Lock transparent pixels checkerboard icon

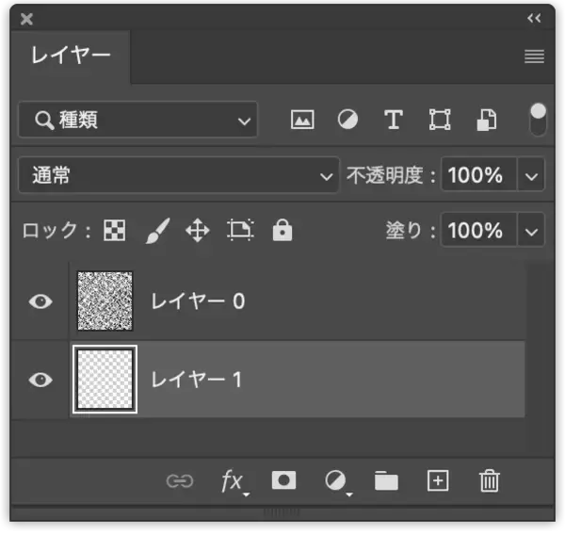(115, 230)
